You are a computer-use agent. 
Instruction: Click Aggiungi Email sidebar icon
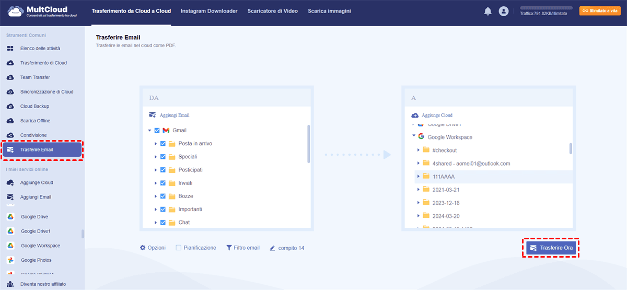coord(10,197)
